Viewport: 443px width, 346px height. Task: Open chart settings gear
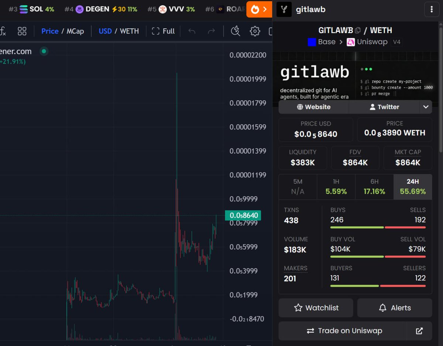pos(255,31)
